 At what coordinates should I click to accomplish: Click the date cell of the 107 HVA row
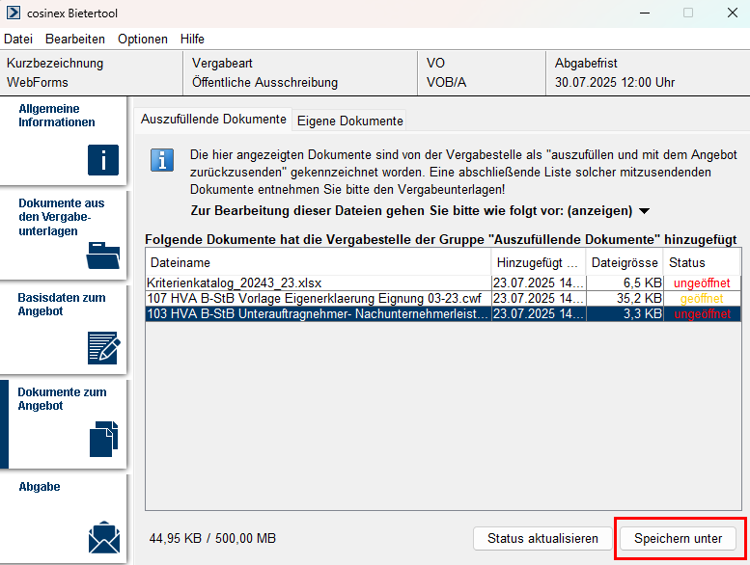[x=539, y=299]
